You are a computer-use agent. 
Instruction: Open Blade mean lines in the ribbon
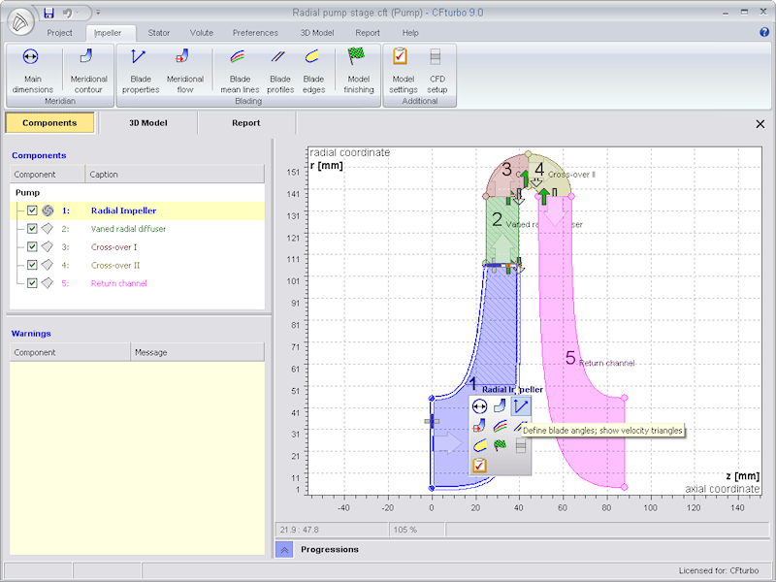[x=240, y=71]
